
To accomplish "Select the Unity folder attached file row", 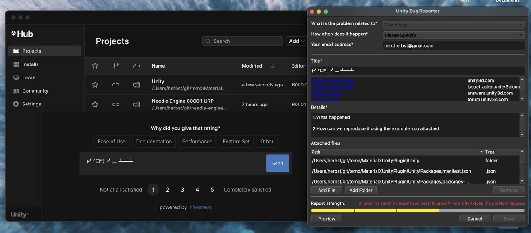I will click(415, 161).
